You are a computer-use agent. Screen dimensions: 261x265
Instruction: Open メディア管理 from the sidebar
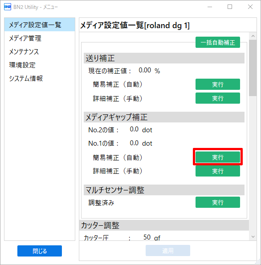40,38
